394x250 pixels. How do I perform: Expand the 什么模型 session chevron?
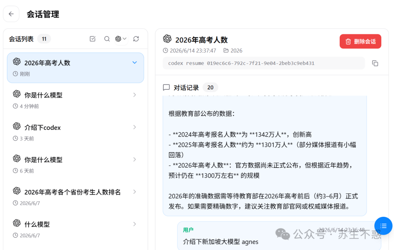pos(135,224)
